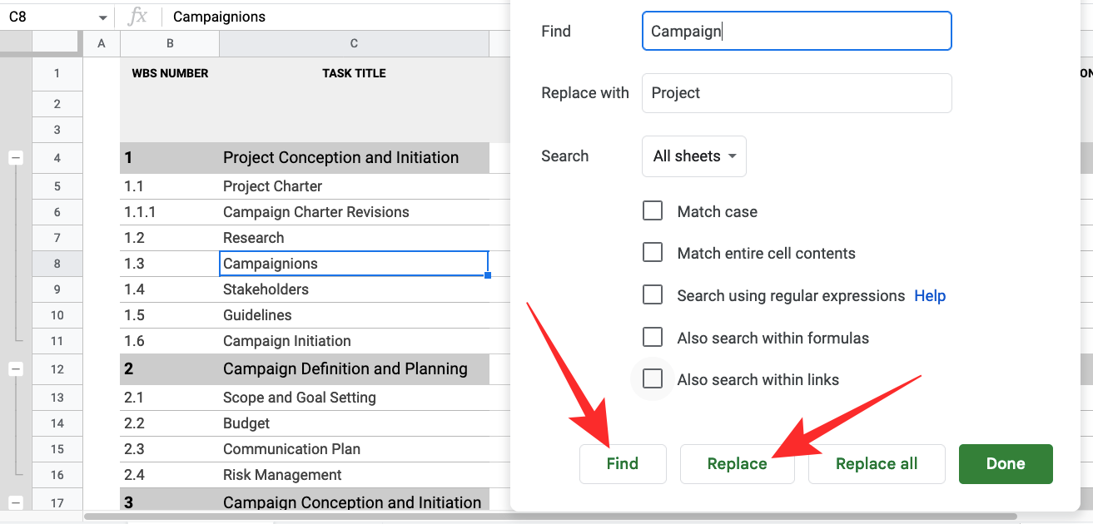The width and height of the screenshot is (1093, 524).
Task: Click the Replace button
Action: click(737, 463)
